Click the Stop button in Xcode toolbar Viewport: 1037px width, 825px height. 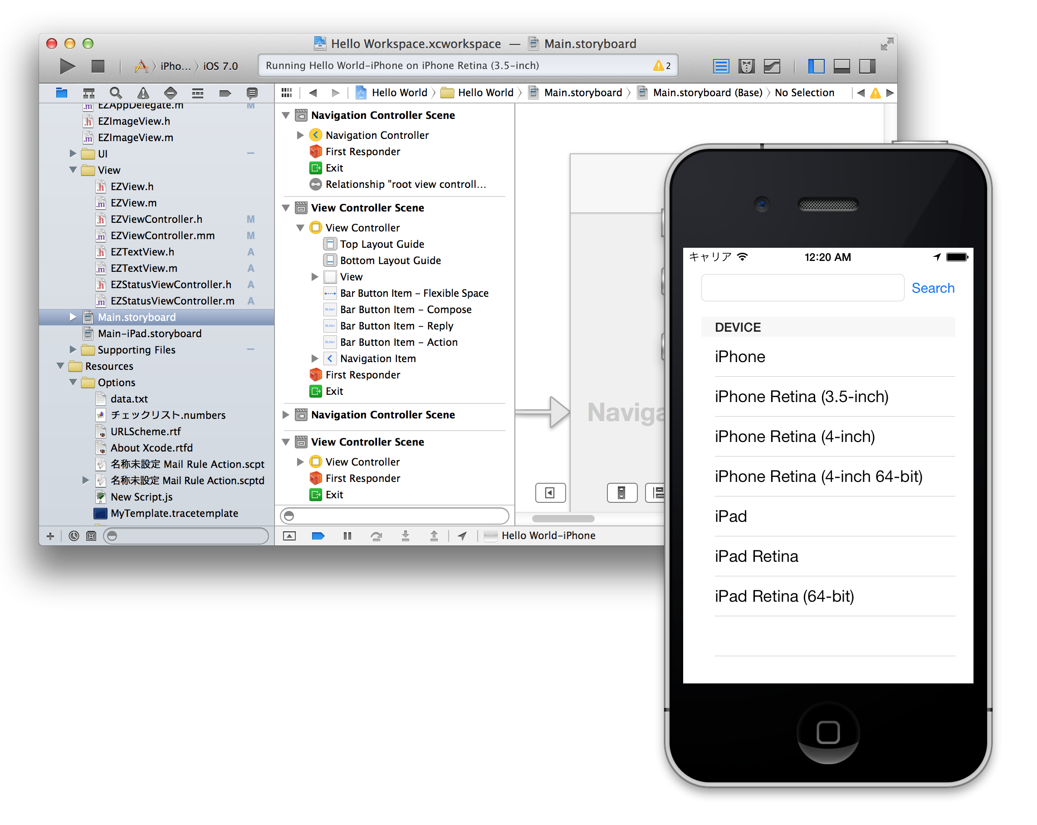pos(98,66)
